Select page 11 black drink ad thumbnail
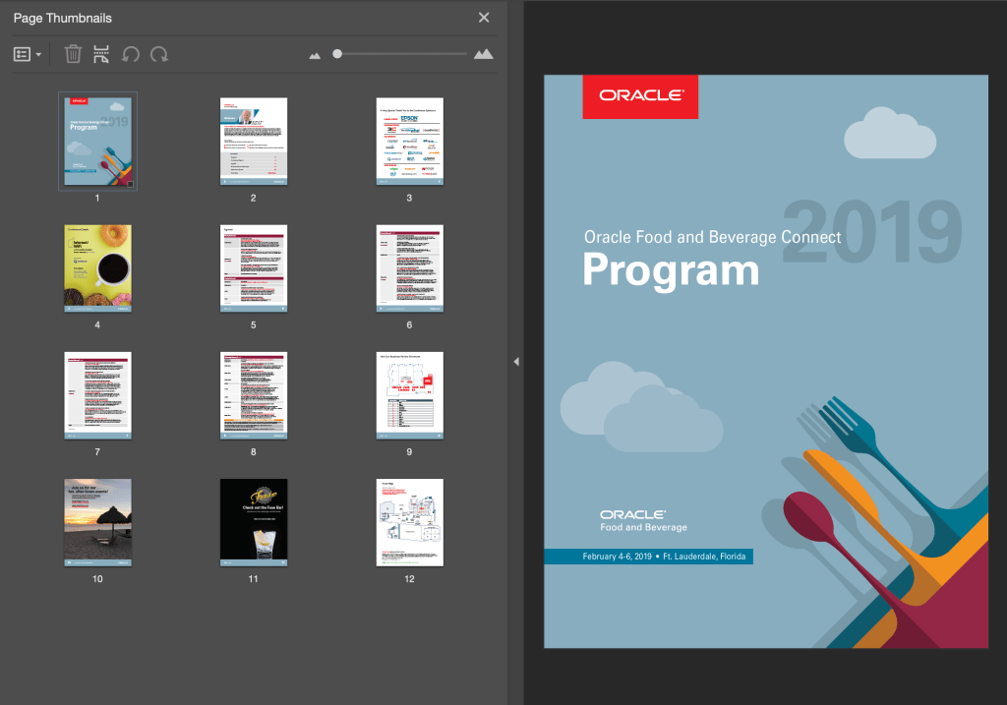Screen dimensions: 1007x705 [x=253, y=521]
